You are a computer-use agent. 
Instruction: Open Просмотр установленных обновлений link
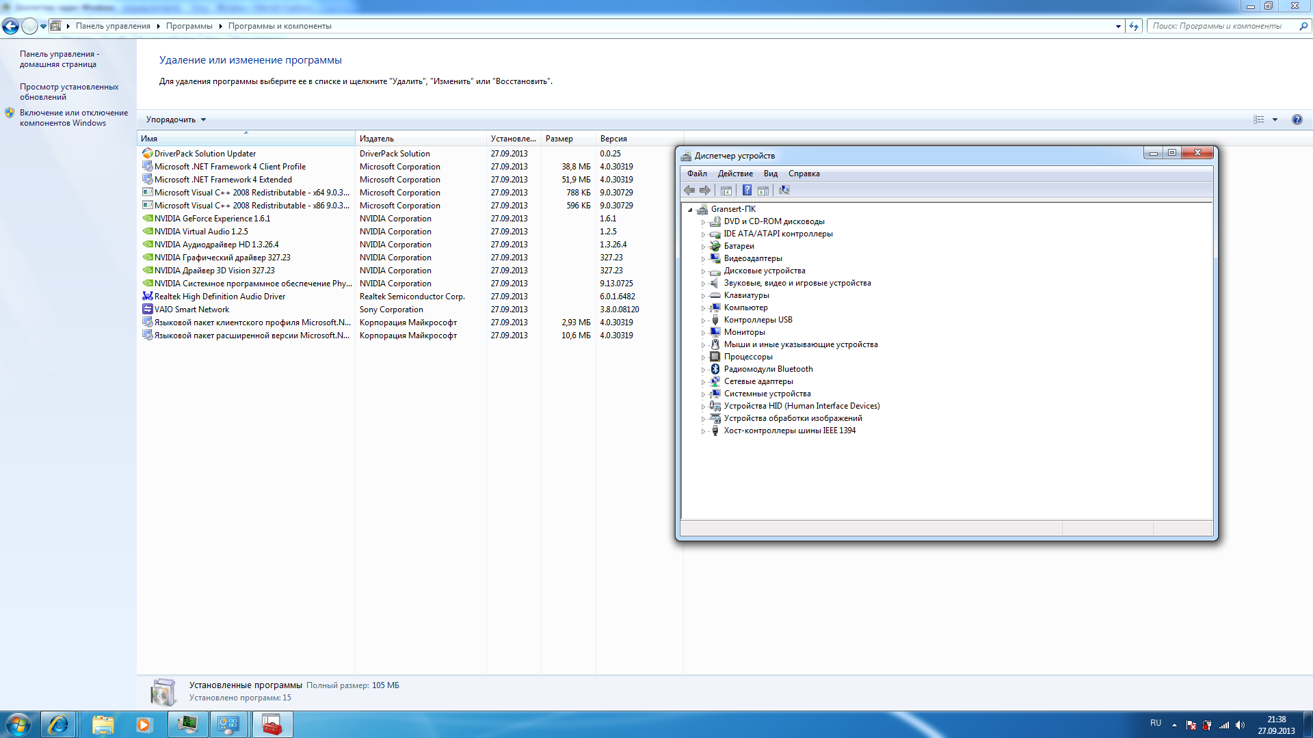point(69,92)
